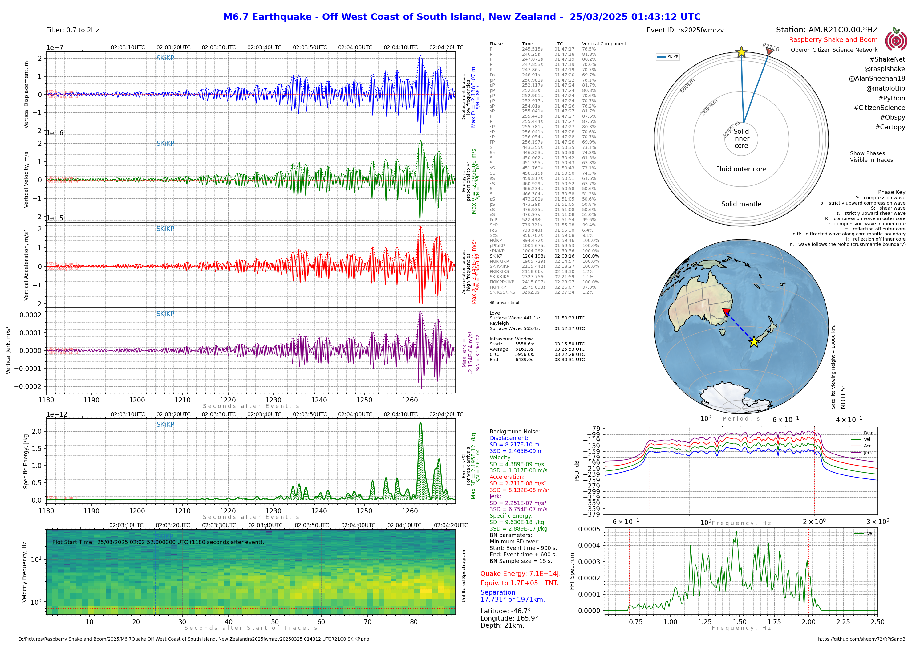Click the Vel legend entry in the FFT Spectrum plot
The image size is (924, 647).
pos(864,533)
